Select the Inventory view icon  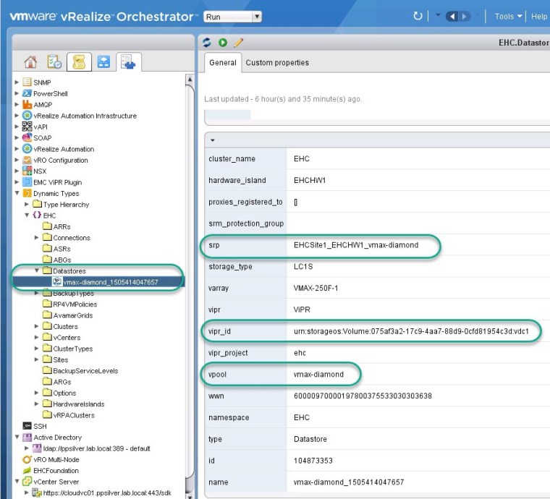129,61
